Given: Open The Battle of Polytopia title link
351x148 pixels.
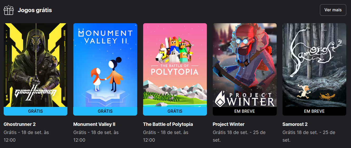Looking at the screenshot, I should (168, 124).
